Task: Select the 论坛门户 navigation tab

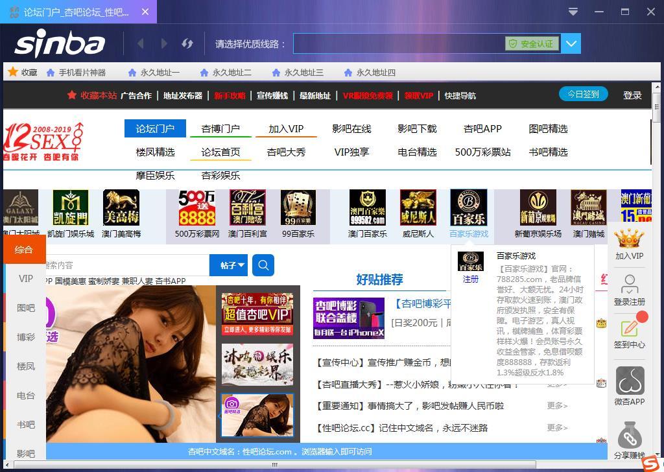Action: 155,128
